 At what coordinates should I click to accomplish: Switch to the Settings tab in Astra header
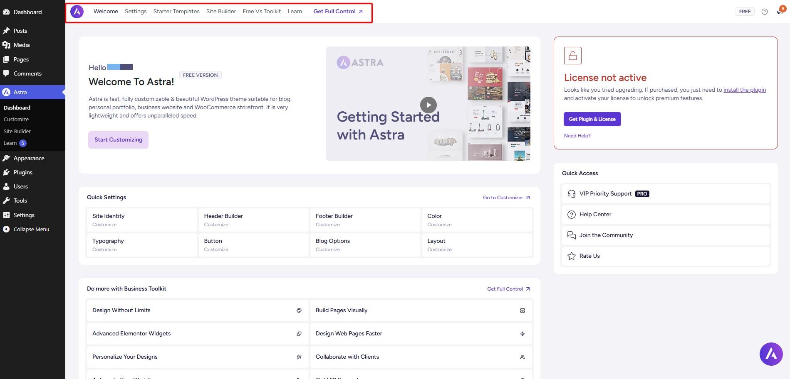pyautogui.click(x=136, y=11)
